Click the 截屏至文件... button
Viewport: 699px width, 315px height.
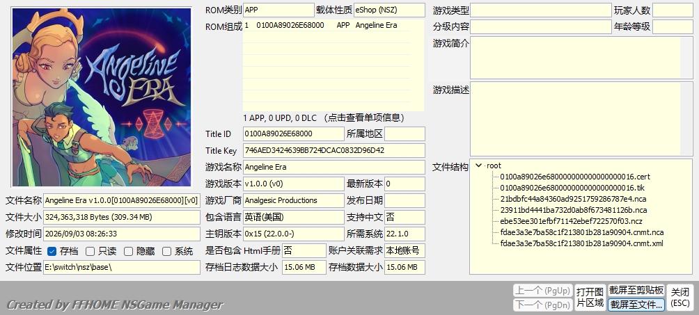point(636,305)
